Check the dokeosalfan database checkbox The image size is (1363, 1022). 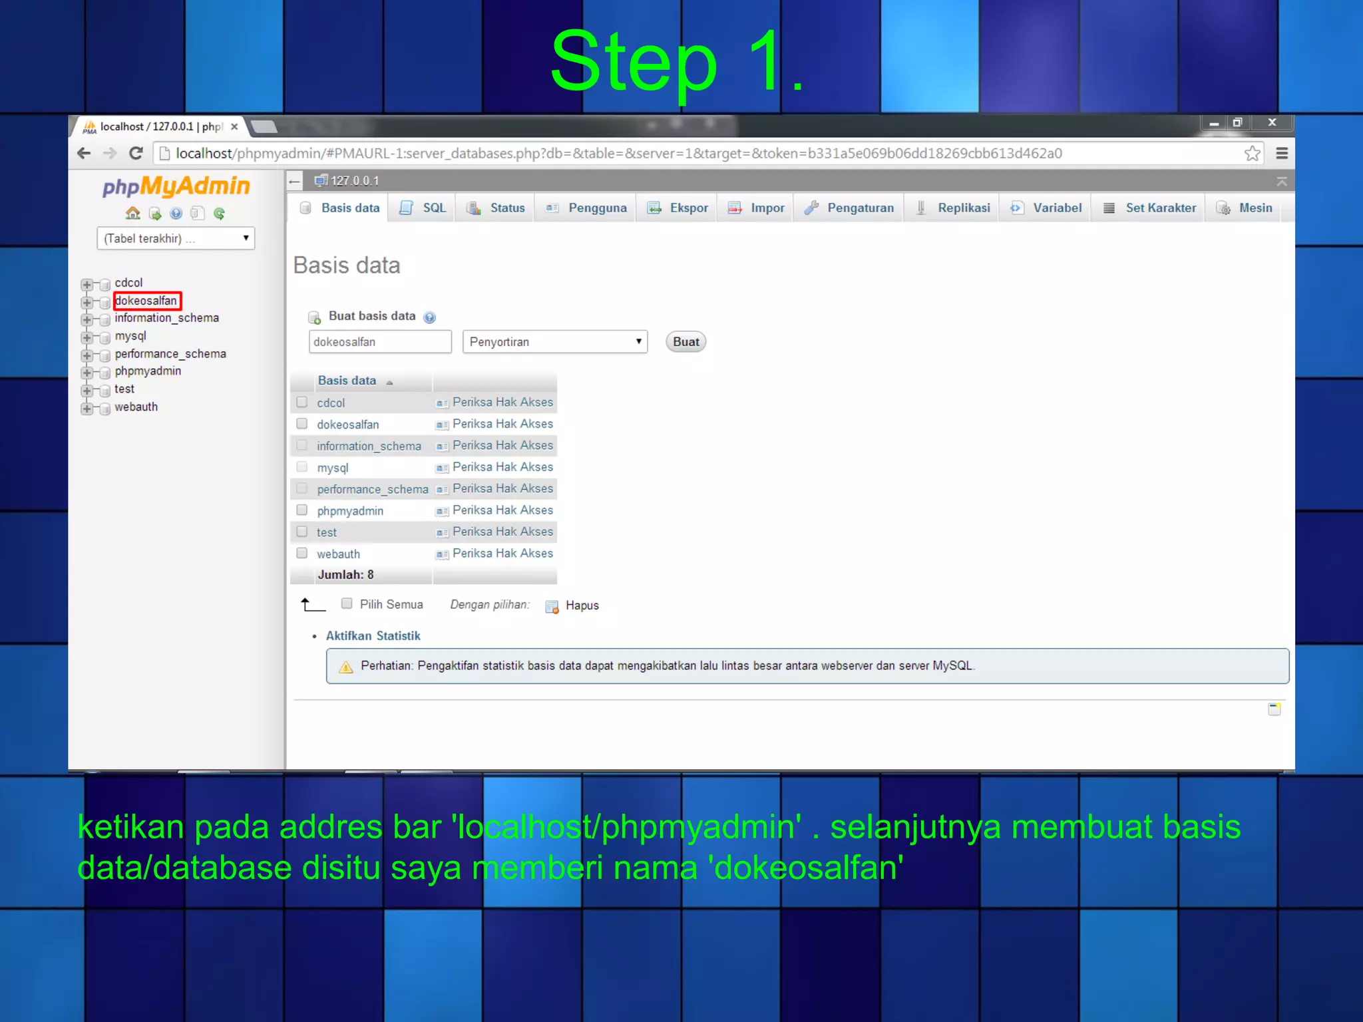pyautogui.click(x=302, y=424)
